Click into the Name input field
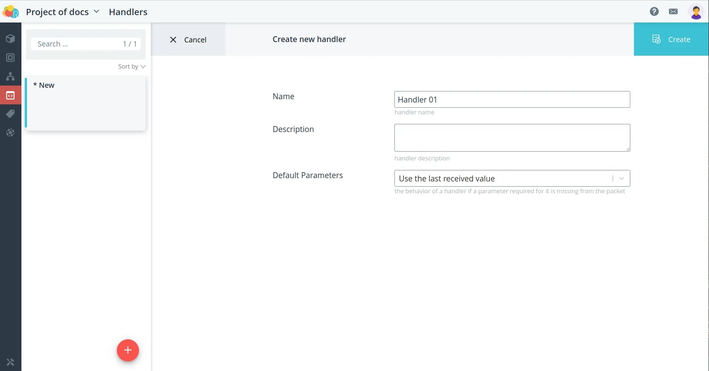 512,100
